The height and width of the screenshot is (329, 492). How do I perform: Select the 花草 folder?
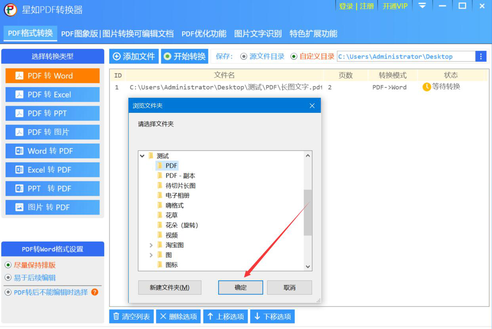(x=172, y=215)
